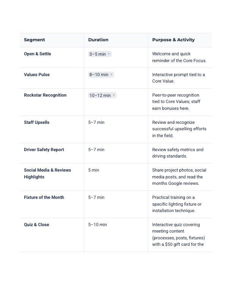
Task: Click the Staff Upsells 5–7 min duration
Action: click(96, 122)
